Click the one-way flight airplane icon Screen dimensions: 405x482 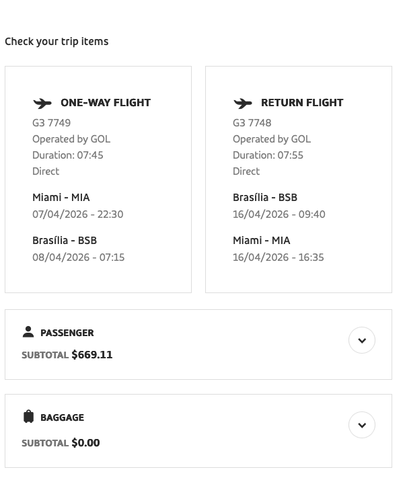[42, 104]
